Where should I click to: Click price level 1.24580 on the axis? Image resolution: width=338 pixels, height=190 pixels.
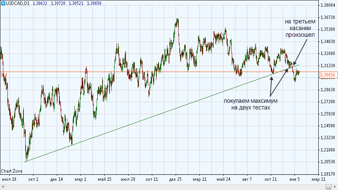coord(328,125)
